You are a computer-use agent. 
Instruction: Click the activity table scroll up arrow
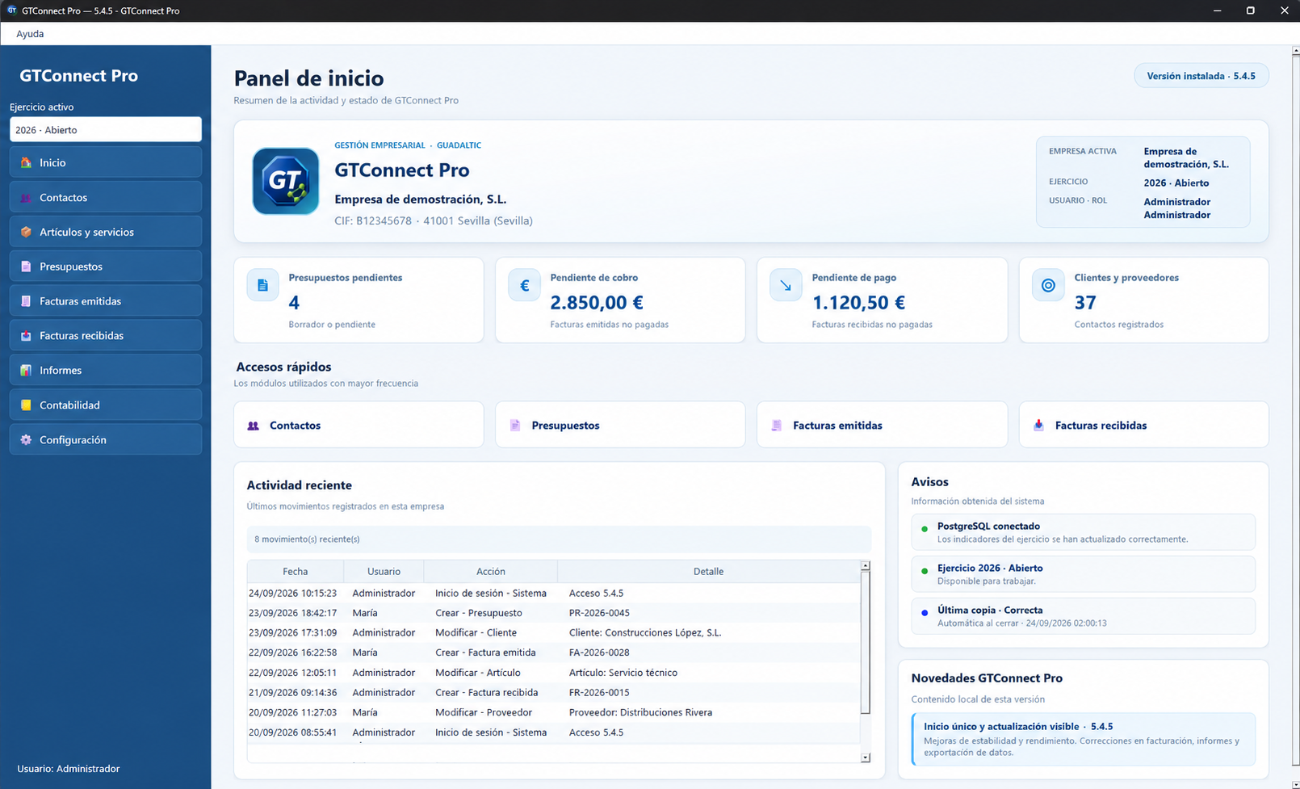click(865, 566)
